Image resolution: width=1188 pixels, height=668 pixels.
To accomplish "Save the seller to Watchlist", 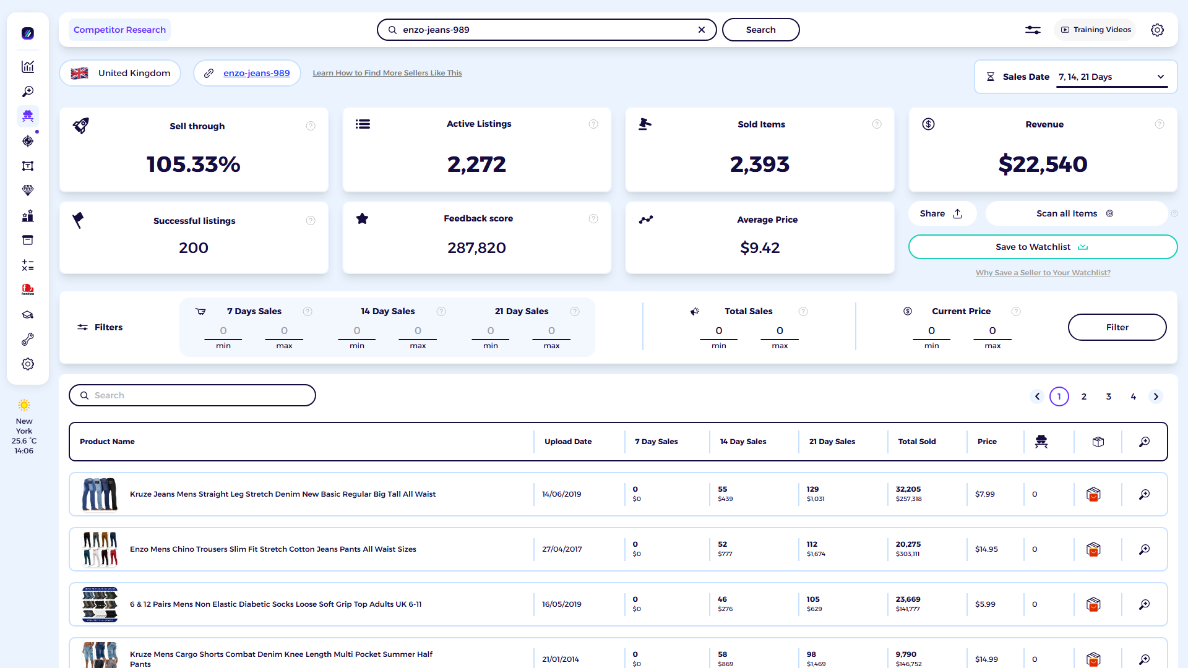I will 1043,247.
